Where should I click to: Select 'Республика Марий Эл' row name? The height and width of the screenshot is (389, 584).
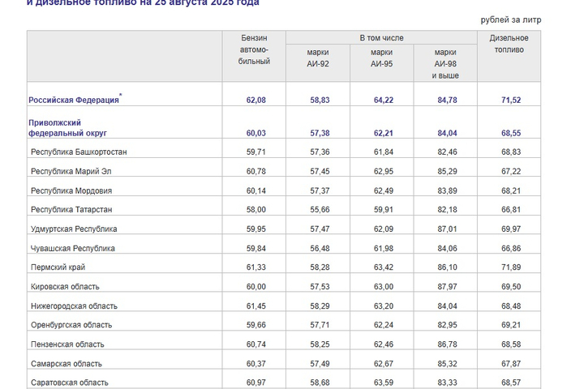click(x=71, y=171)
